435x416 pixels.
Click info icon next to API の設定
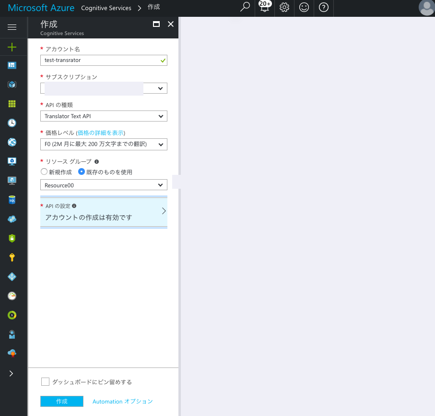click(74, 206)
